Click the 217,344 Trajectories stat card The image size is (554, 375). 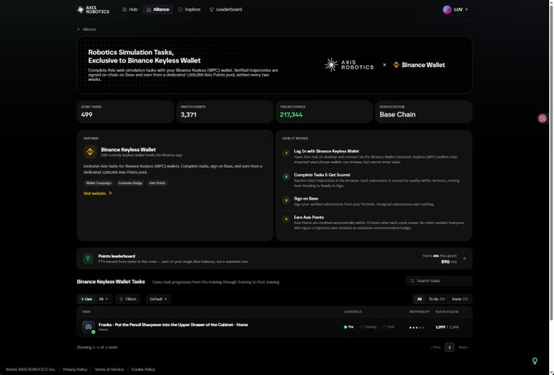[324, 112]
